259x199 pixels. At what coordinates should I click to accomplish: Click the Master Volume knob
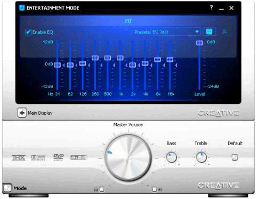(128, 158)
